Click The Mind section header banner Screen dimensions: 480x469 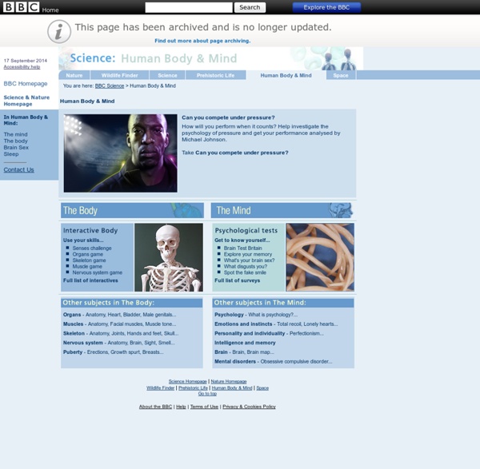pyautogui.click(x=282, y=210)
